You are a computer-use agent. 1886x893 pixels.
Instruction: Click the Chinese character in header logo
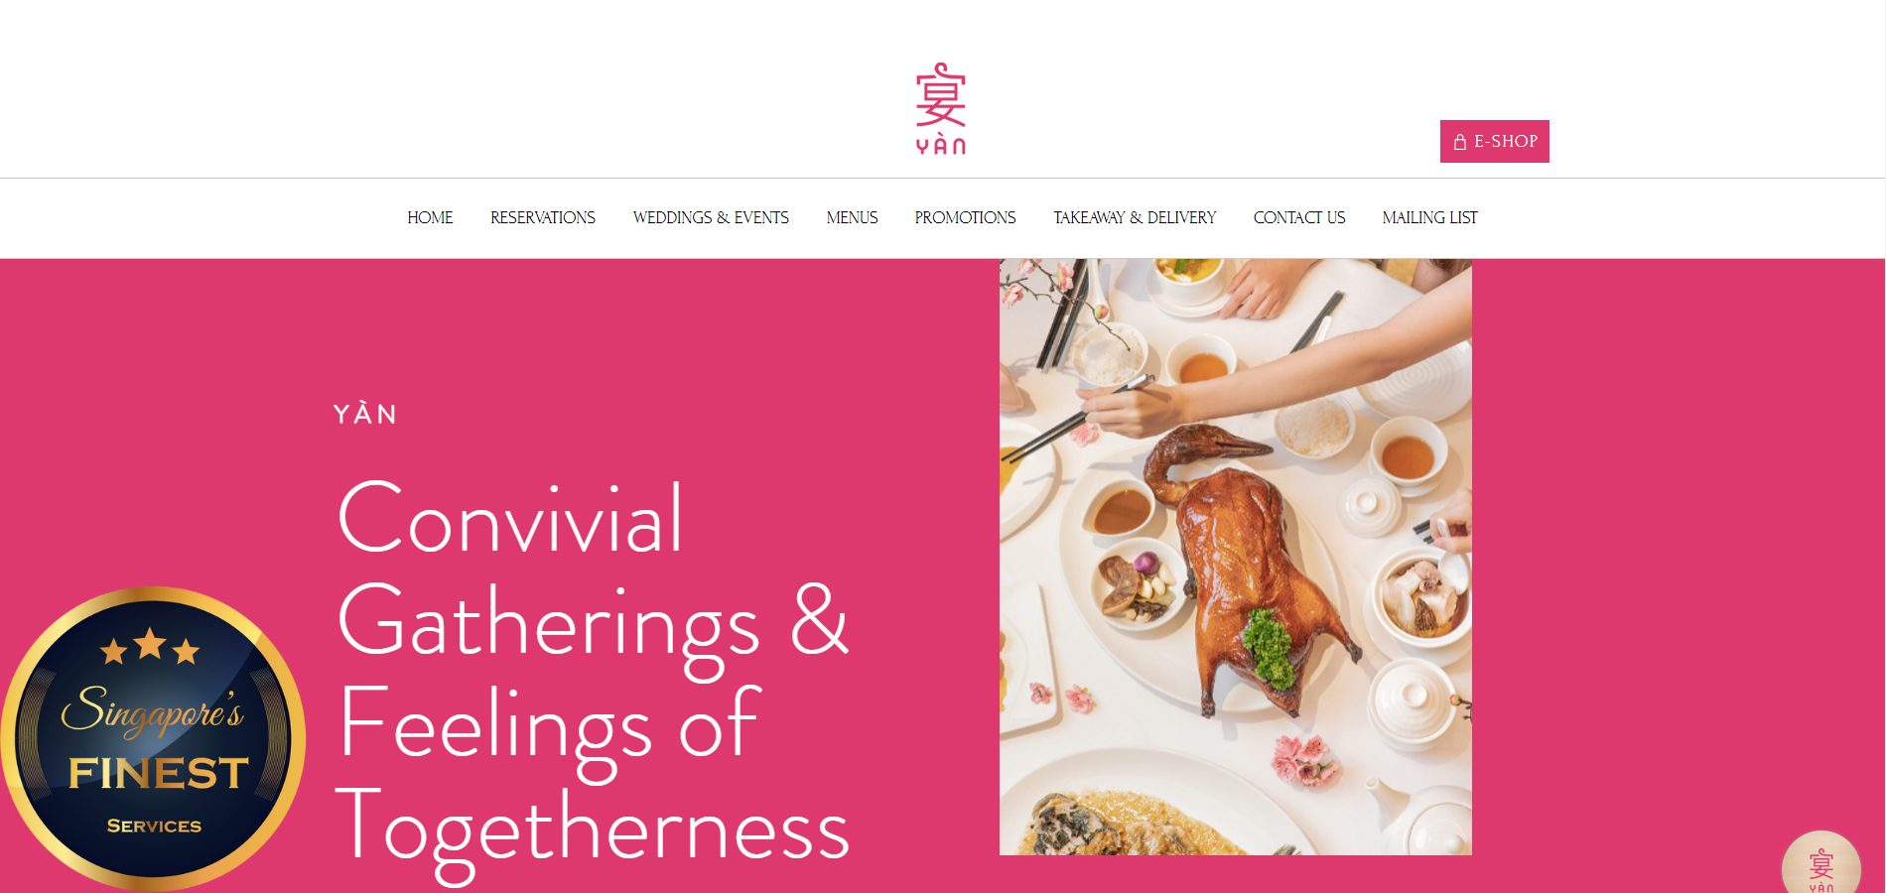coord(940,95)
